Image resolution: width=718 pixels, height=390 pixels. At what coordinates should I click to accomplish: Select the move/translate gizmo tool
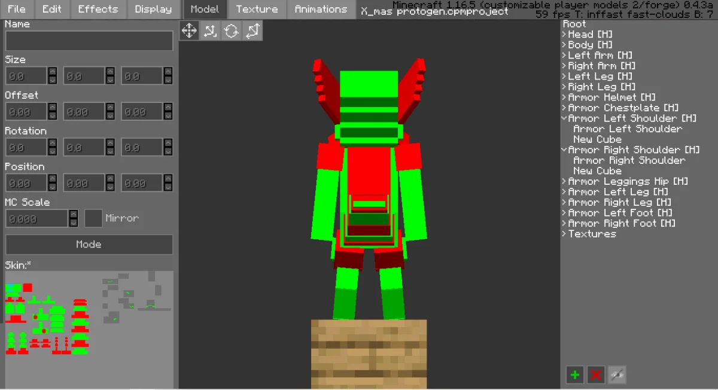tap(190, 31)
